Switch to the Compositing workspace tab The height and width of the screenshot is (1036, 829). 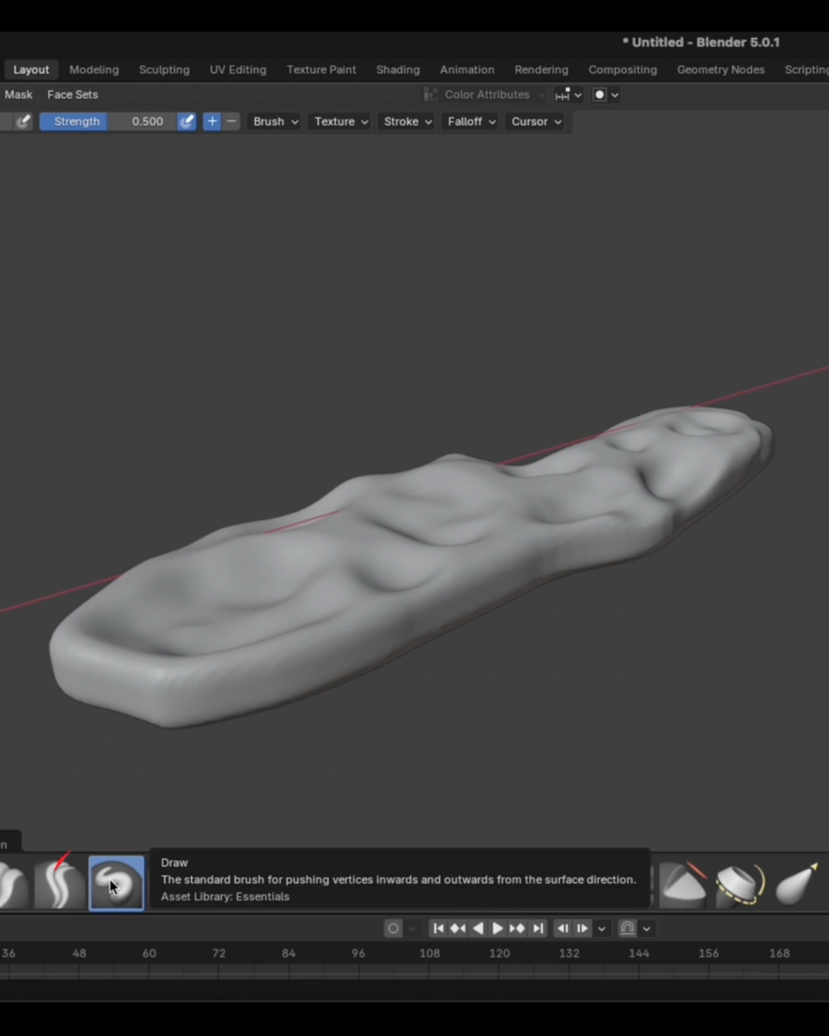click(623, 70)
